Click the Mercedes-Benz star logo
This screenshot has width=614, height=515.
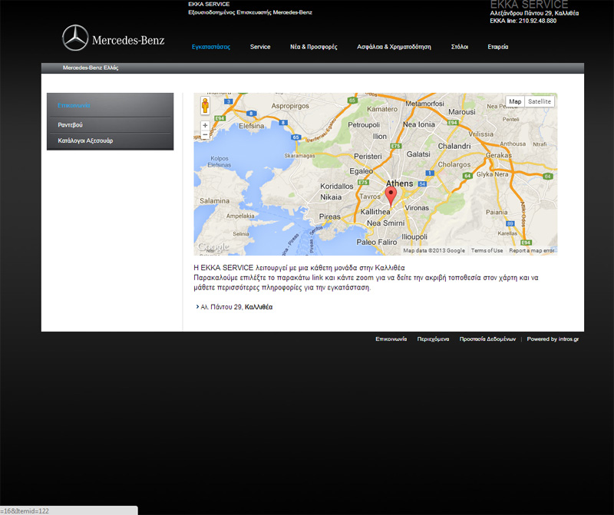tap(75, 38)
